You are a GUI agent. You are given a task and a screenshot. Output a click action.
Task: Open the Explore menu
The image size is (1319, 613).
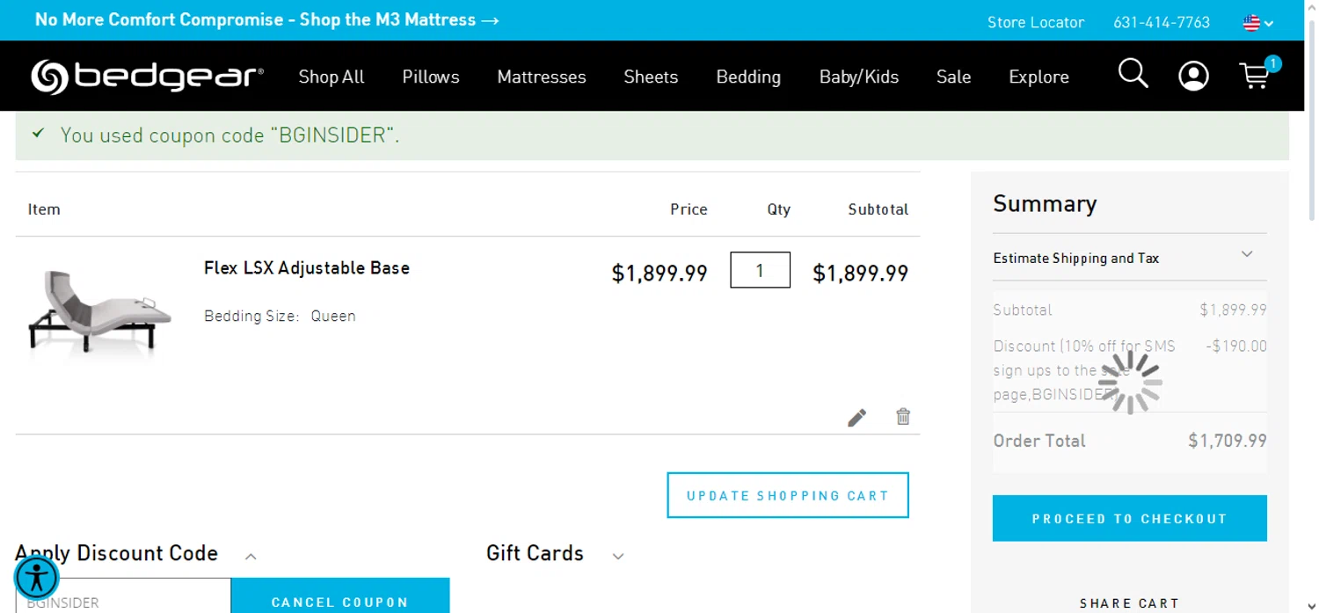coord(1038,77)
